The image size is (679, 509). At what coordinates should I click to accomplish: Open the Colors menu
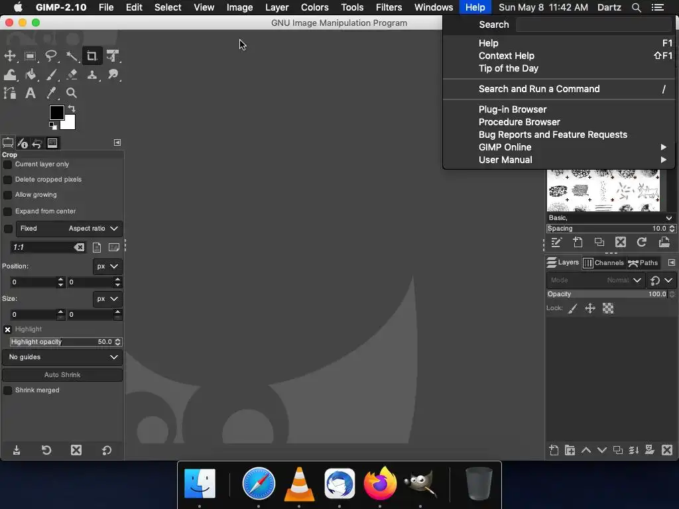[315, 7]
